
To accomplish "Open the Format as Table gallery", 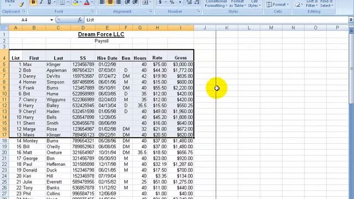I will click(x=237, y=4).
